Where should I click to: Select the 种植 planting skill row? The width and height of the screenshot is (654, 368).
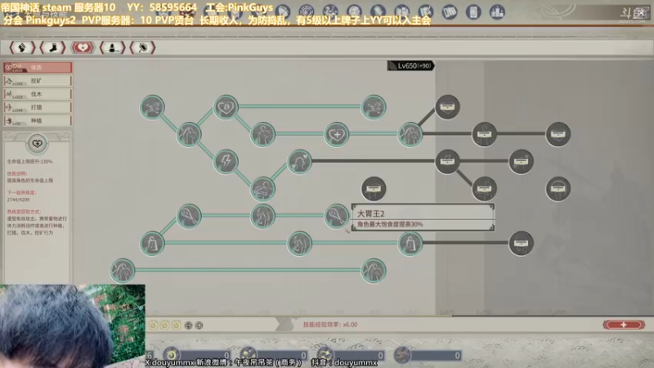pos(38,120)
